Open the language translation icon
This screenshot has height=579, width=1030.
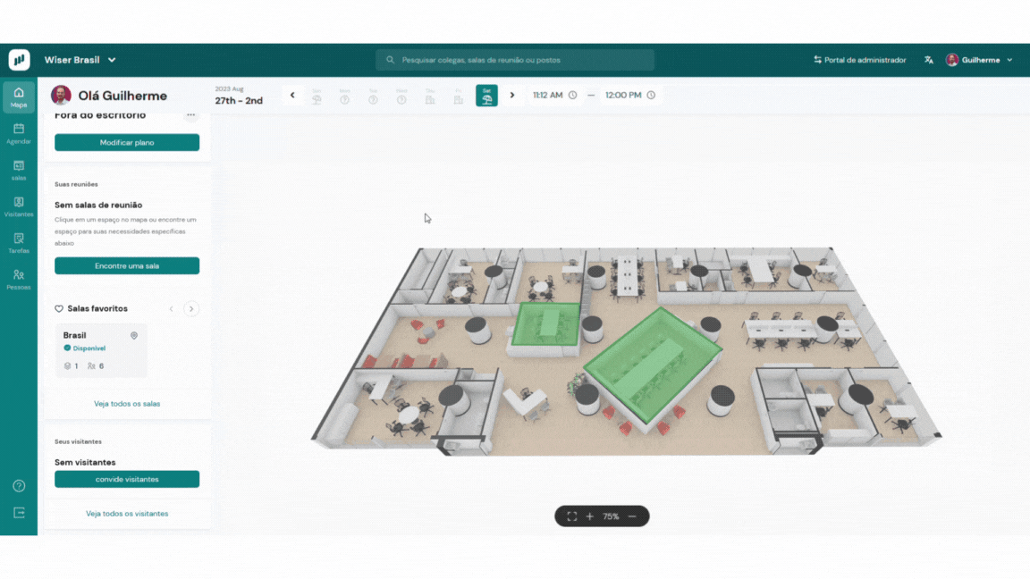pyautogui.click(x=929, y=60)
